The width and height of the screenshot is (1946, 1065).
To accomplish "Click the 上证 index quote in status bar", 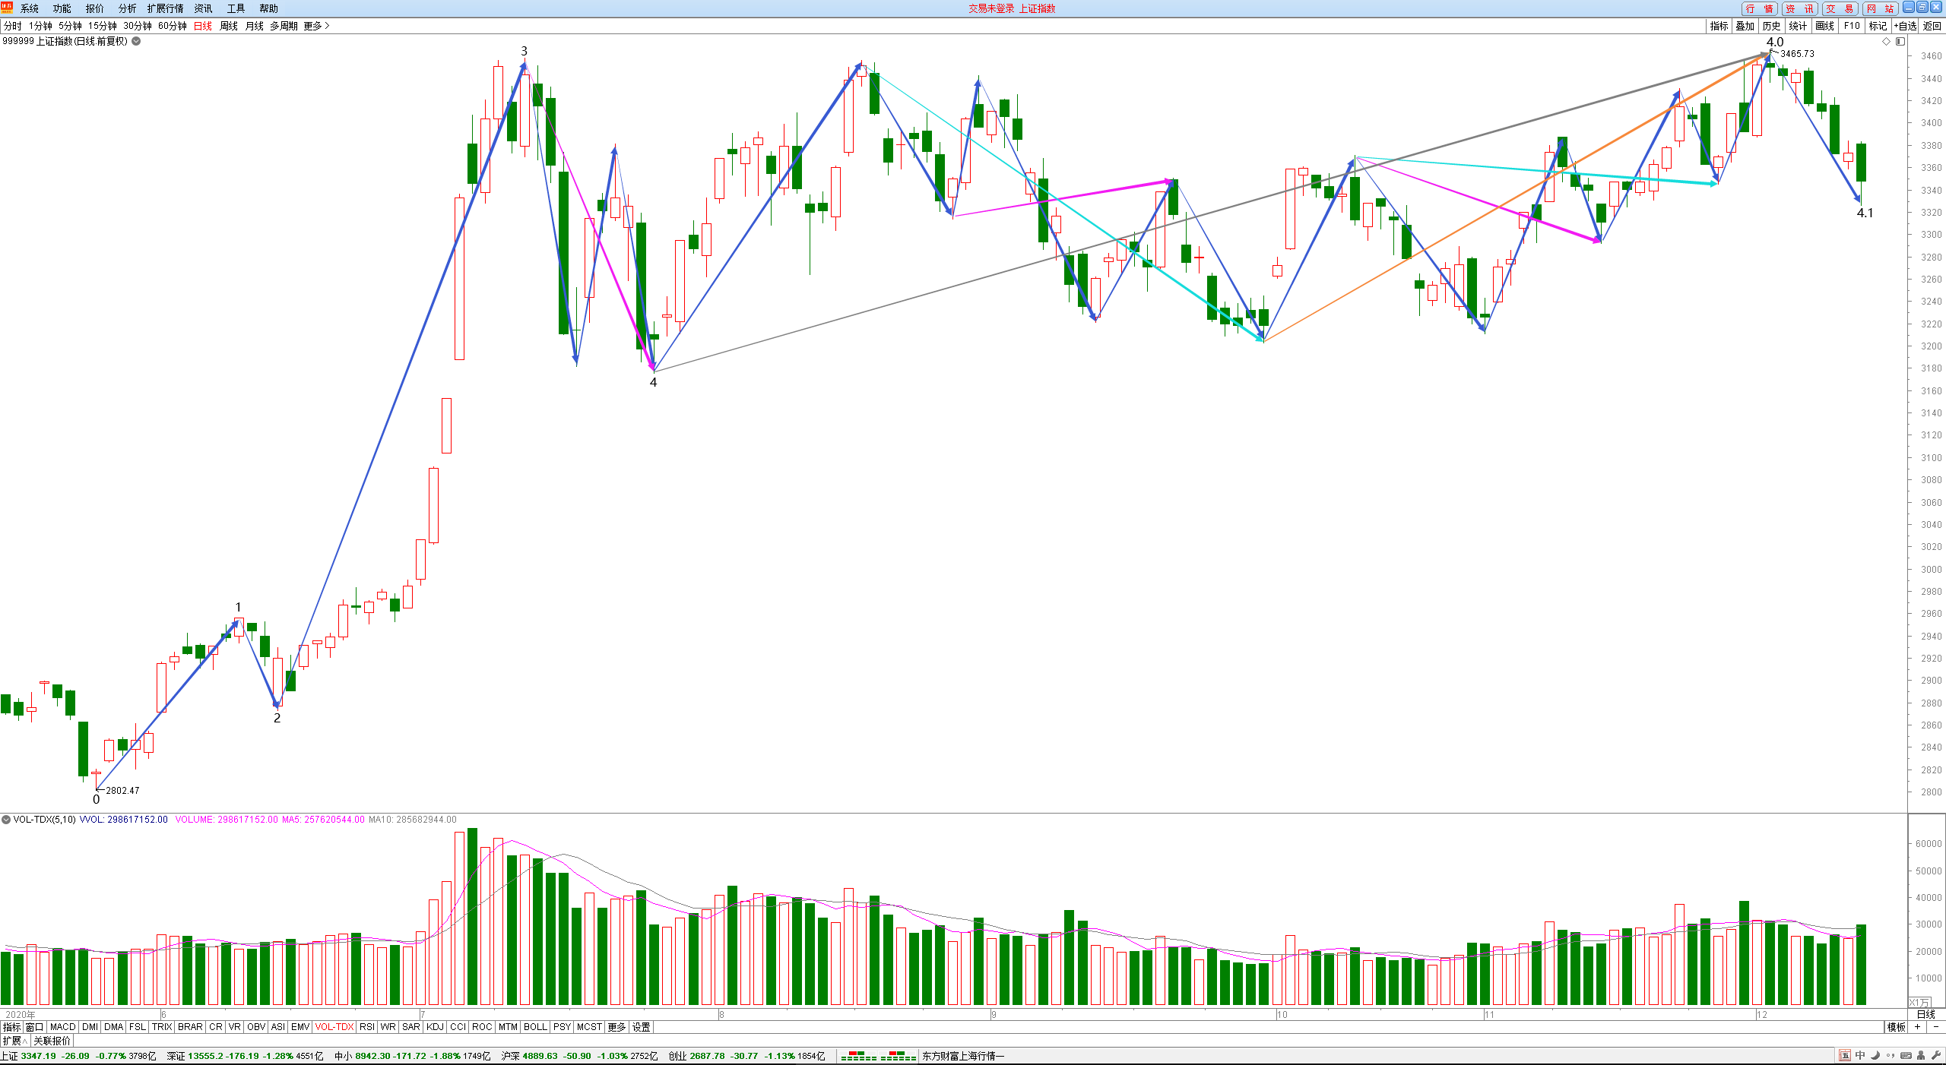I will [79, 1056].
